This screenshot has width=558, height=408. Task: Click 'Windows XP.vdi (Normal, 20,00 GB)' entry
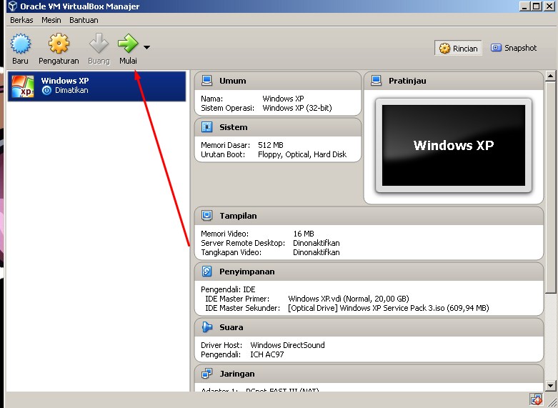(349, 299)
